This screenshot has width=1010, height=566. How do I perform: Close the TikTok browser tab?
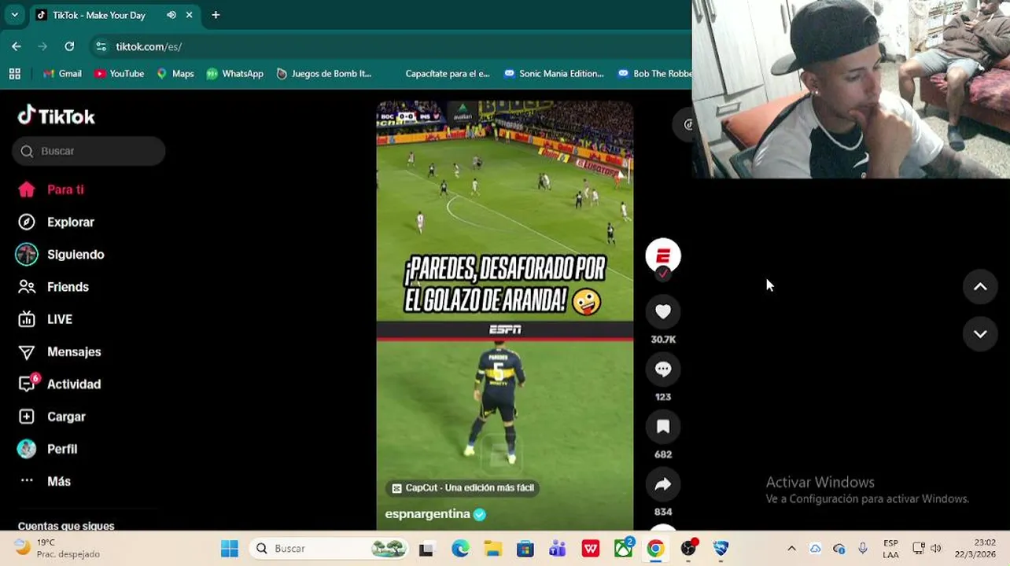[x=189, y=15]
